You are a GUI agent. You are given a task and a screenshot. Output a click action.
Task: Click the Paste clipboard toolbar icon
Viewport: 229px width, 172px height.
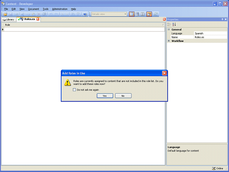point(34,14)
